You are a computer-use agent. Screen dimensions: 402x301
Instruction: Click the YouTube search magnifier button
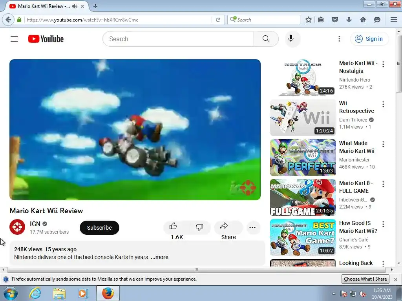(266, 39)
